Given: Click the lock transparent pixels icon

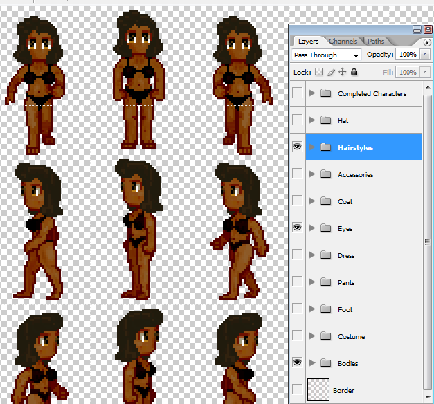Looking at the screenshot, I should pyautogui.click(x=319, y=72).
